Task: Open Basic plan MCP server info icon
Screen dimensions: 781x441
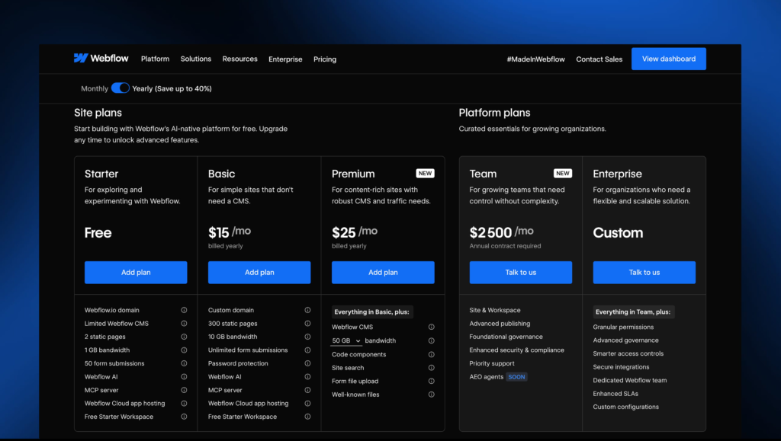Action: tap(307, 390)
